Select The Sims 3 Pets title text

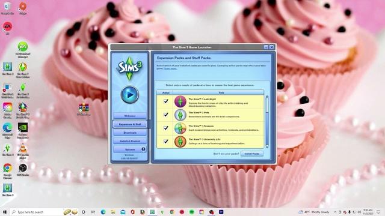click(x=199, y=112)
